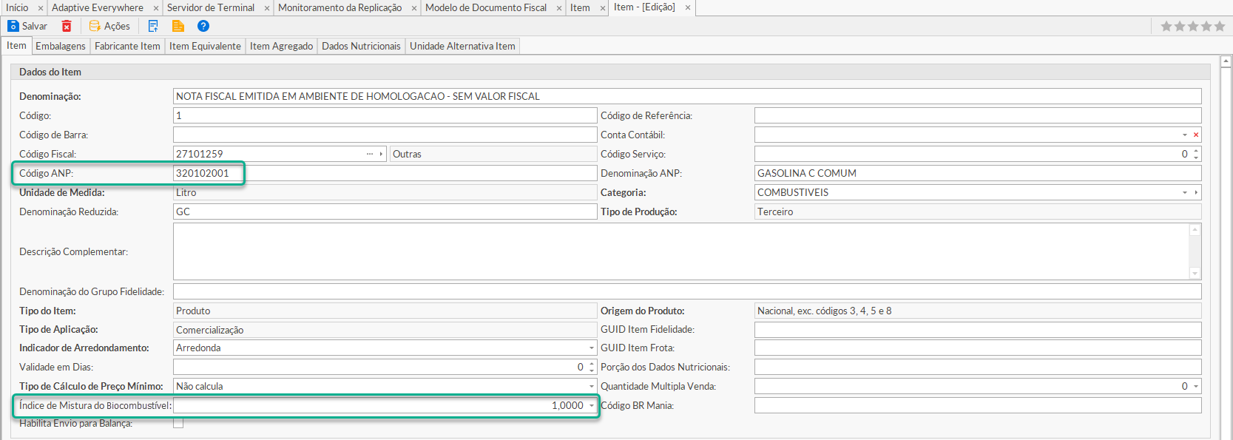Close the Modelo de Documento Fiscal tab
This screenshot has height=440, width=1233.
[x=559, y=8]
